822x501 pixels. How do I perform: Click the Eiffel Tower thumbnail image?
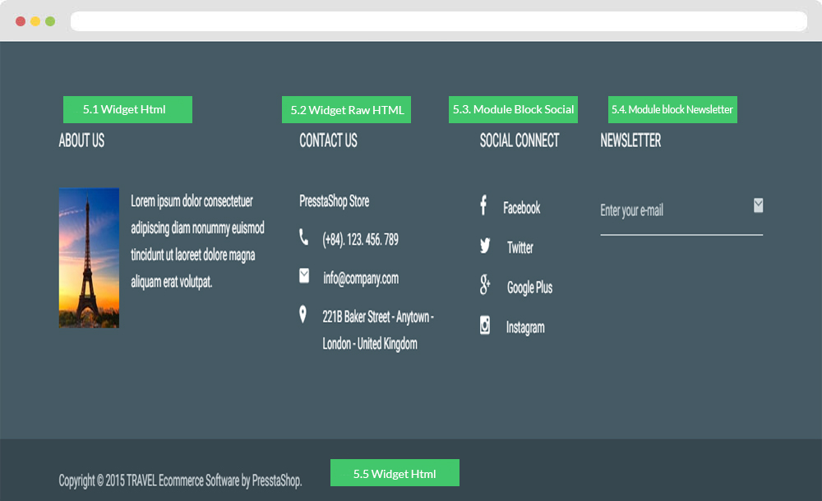[x=89, y=258]
